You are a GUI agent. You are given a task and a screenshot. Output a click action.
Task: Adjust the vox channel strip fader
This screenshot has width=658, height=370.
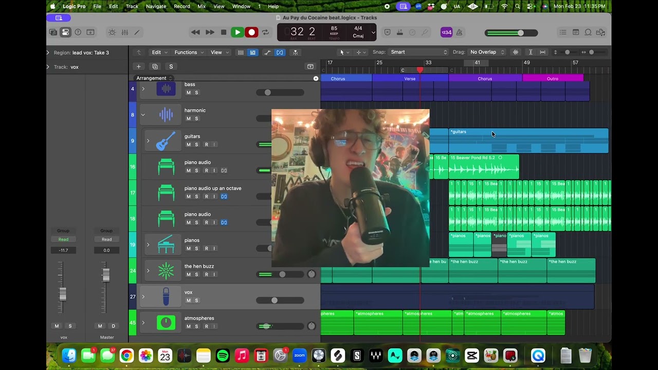[63, 294]
